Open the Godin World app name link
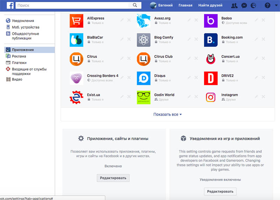This screenshot has width=280, height=200. (164, 95)
